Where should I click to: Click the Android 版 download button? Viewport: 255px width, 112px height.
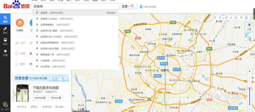[x=40, y=98]
